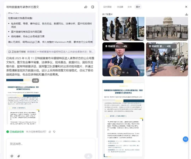Screen dimensions: 191x159
Task: Click the share arrow icon in the header
Action: (x=86, y=7)
